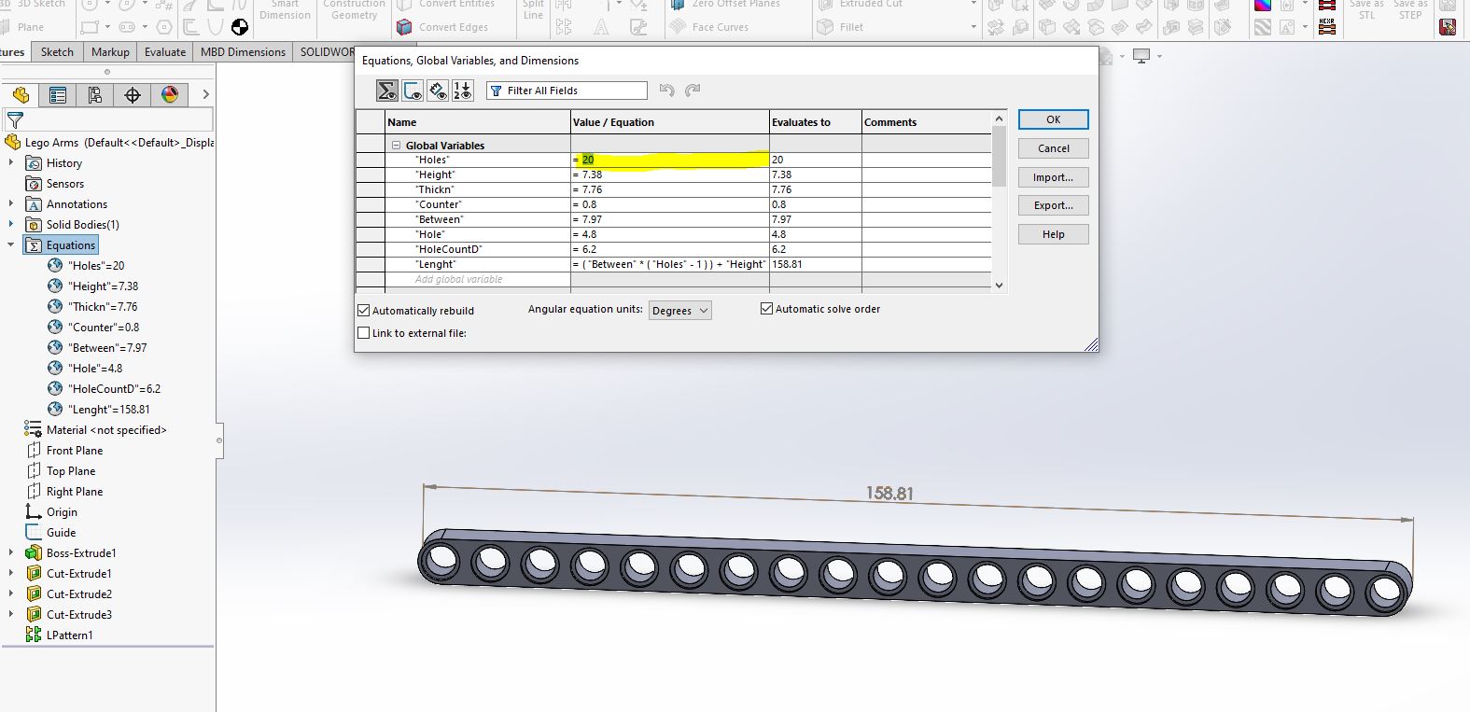Enable Link to external file checkbox

364,333
